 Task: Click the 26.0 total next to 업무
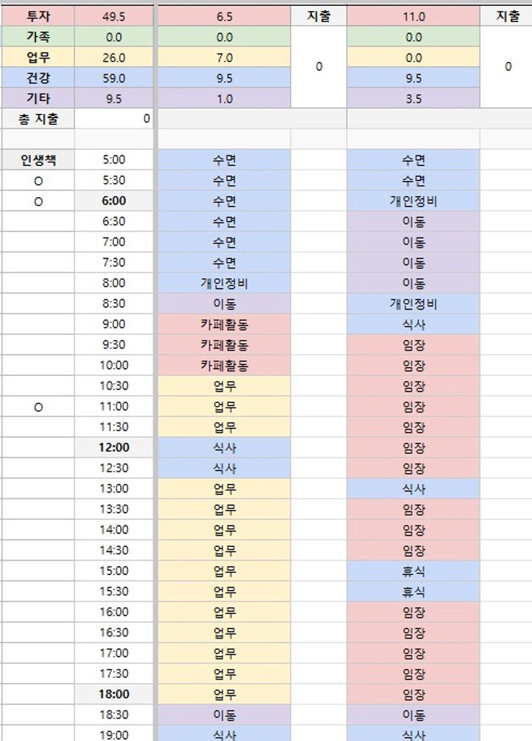[x=114, y=58]
